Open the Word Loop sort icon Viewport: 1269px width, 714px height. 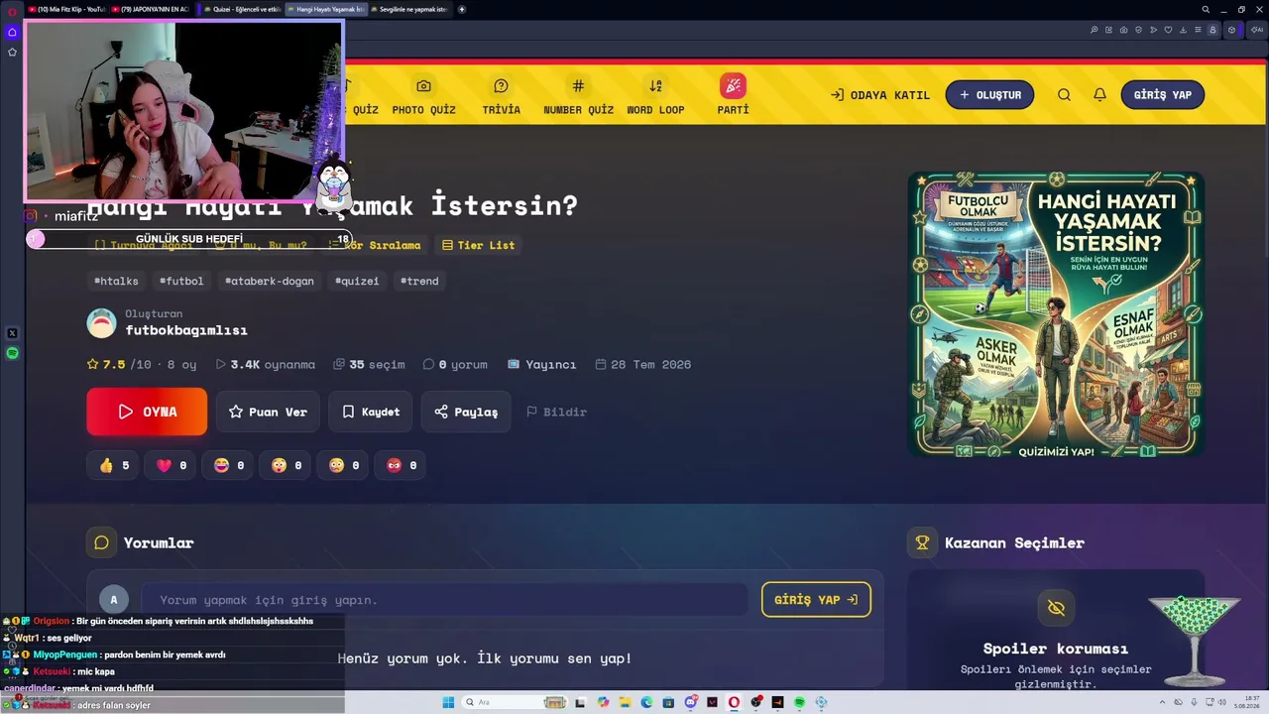click(x=655, y=86)
